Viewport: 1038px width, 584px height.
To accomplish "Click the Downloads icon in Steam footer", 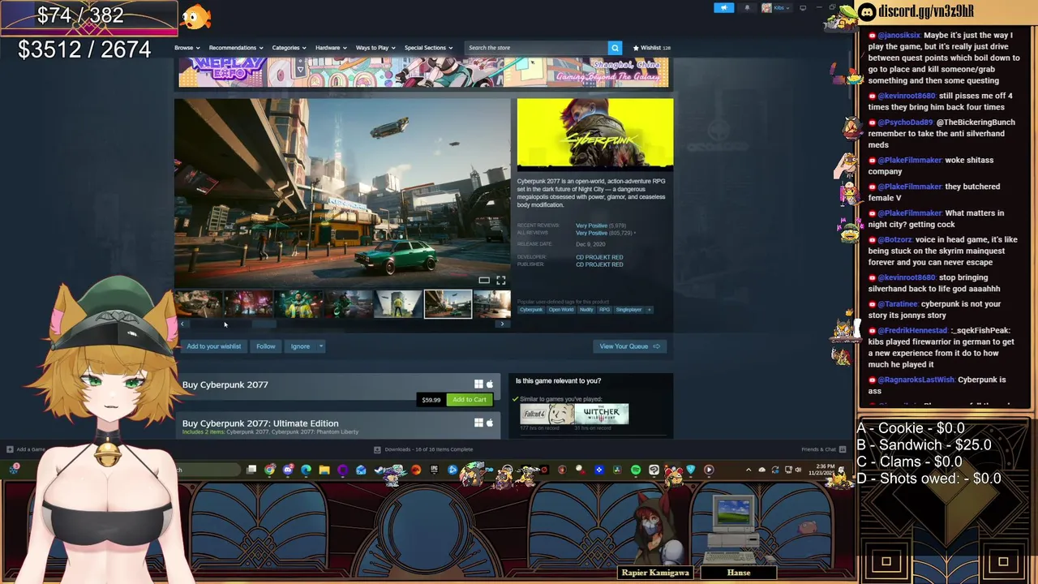I will (x=377, y=449).
